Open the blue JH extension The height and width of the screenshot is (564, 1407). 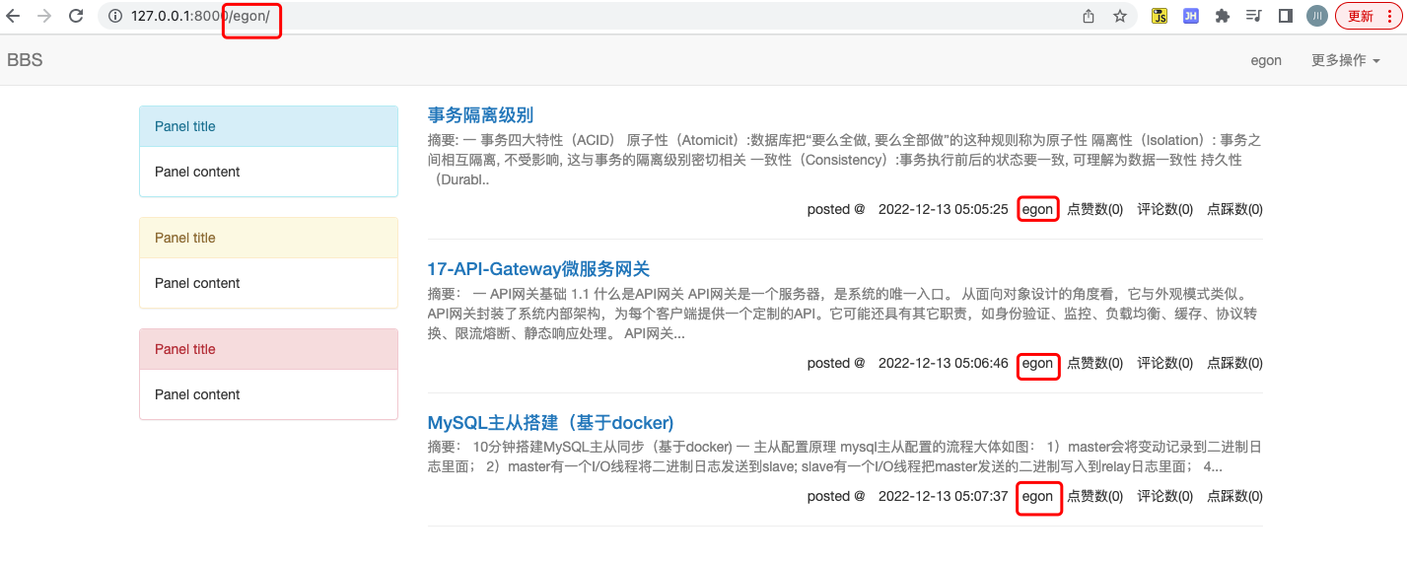click(x=1191, y=16)
